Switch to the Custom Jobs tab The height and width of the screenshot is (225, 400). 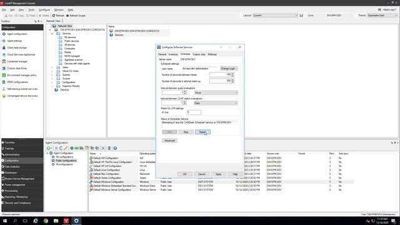tap(199, 54)
